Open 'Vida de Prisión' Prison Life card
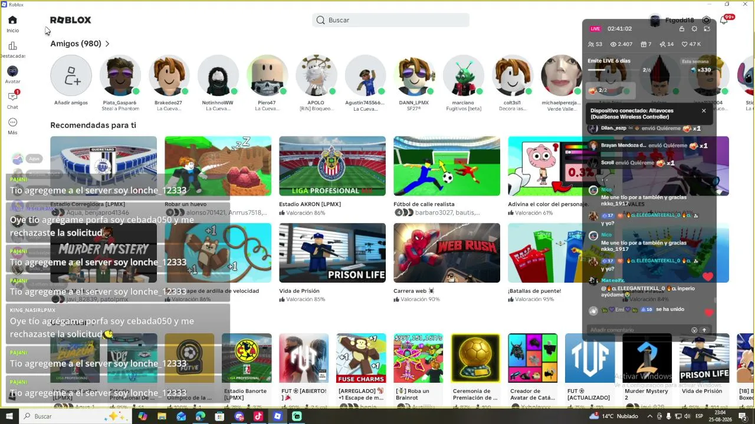This screenshot has height=424, width=755. pyautogui.click(x=332, y=253)
